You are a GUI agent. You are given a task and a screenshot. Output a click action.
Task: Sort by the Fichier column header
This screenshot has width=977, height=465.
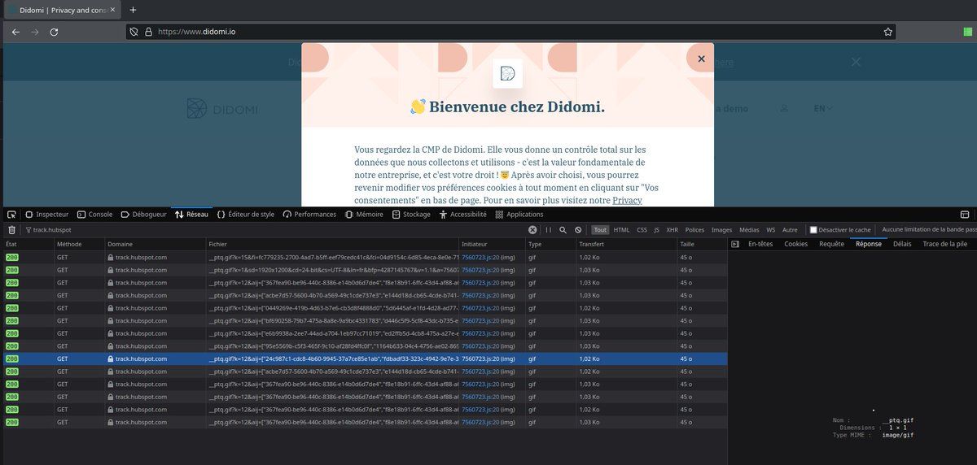pos(332,244)
